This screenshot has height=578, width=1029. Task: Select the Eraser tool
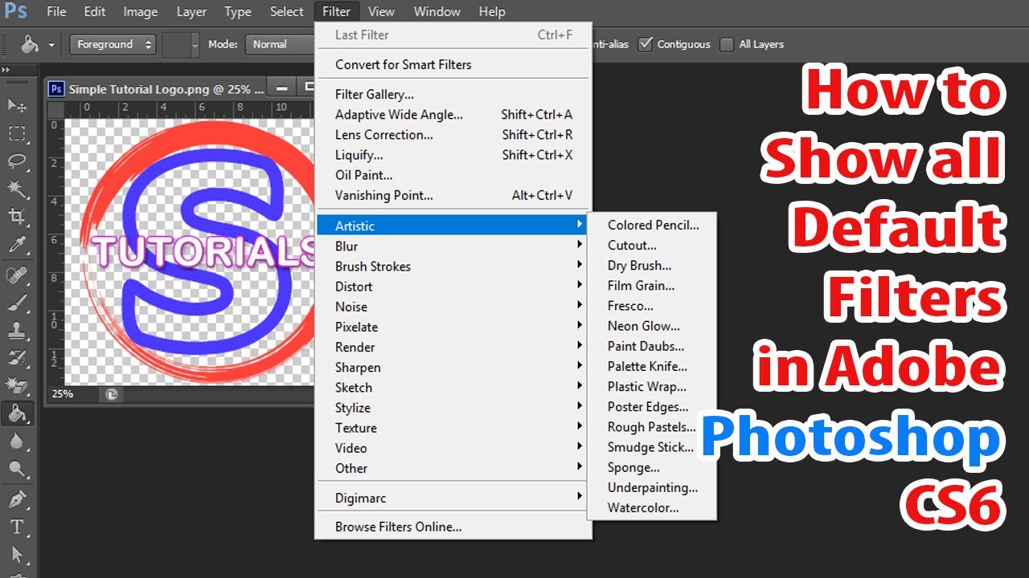(17, 386)
